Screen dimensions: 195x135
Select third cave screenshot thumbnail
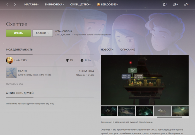[145, 111]
